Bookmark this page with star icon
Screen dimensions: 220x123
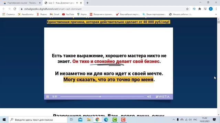coord(187,9)
